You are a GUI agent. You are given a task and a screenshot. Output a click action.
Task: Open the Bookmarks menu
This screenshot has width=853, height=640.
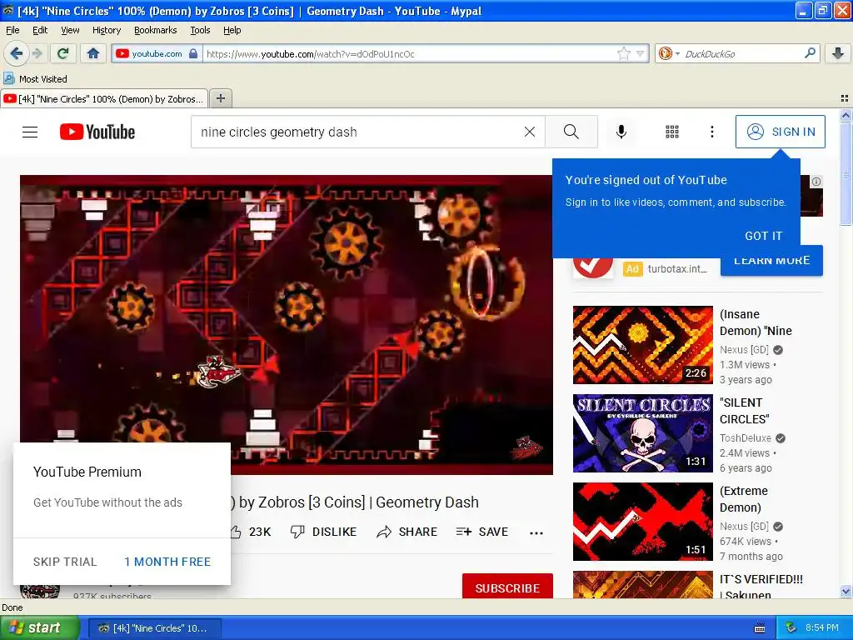(155, 30)
